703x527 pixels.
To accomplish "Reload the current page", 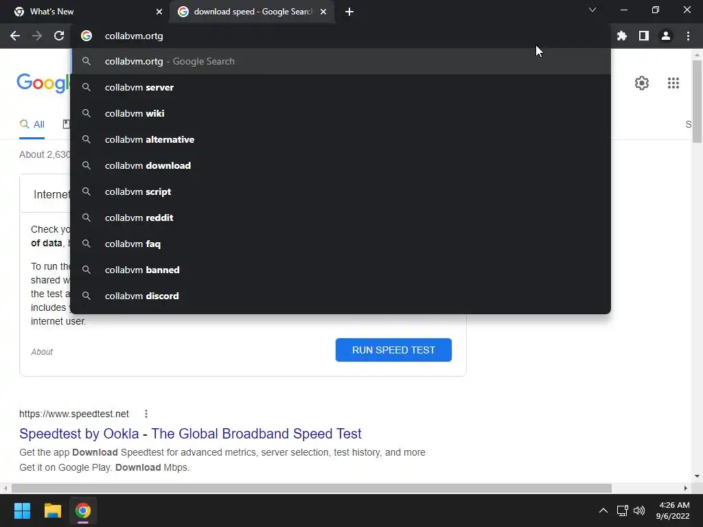I will click(x=59, y=36).
